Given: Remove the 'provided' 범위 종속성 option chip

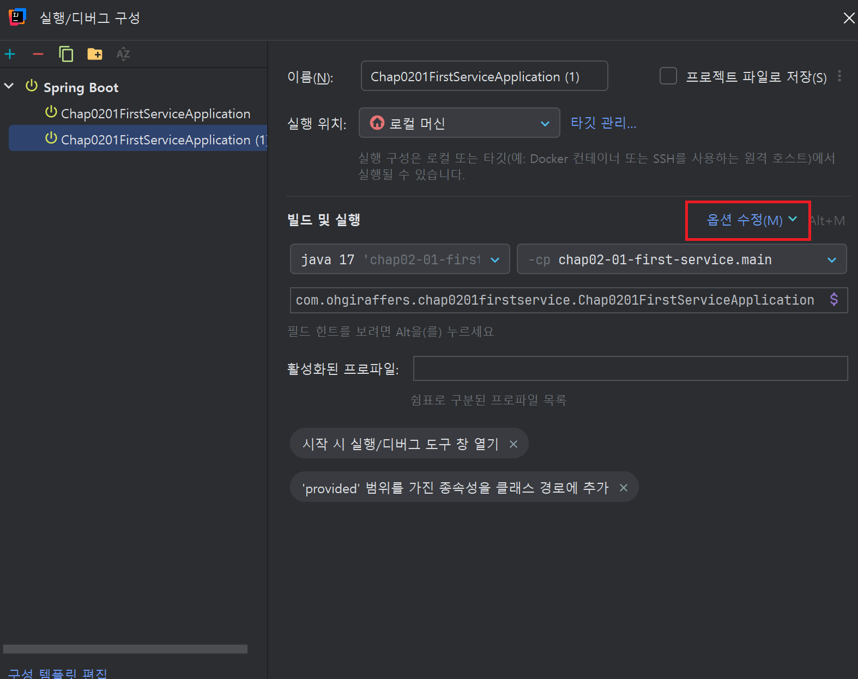Looking at the screenshot, I should tap(624, 488).
